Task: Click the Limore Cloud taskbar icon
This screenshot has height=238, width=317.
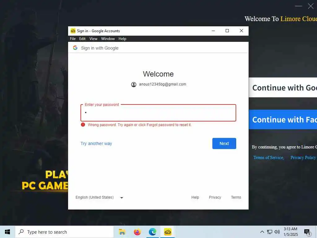Action: [167, 232]
